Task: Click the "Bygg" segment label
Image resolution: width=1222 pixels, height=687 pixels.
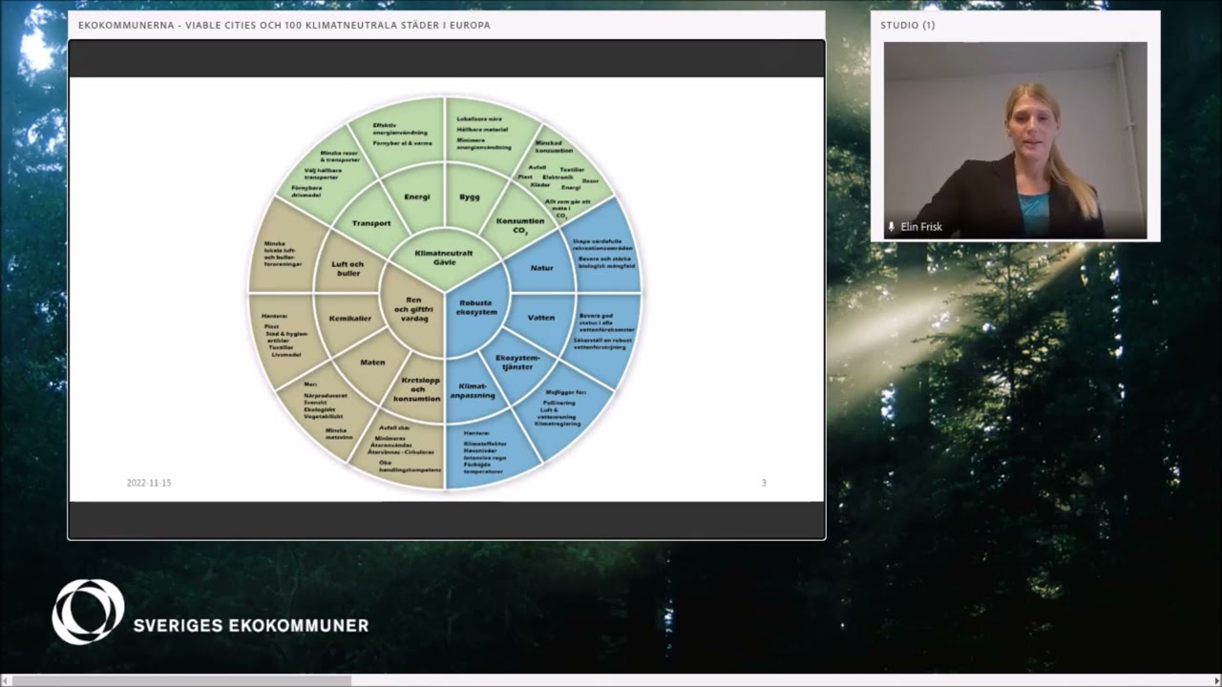Action: pyautogui.click(x=470, y=197)
